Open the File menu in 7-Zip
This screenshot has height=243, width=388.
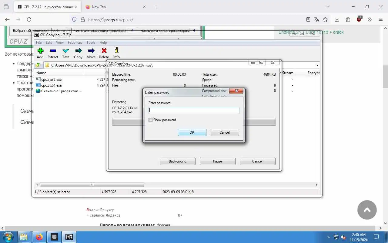[x=39, y=43]
